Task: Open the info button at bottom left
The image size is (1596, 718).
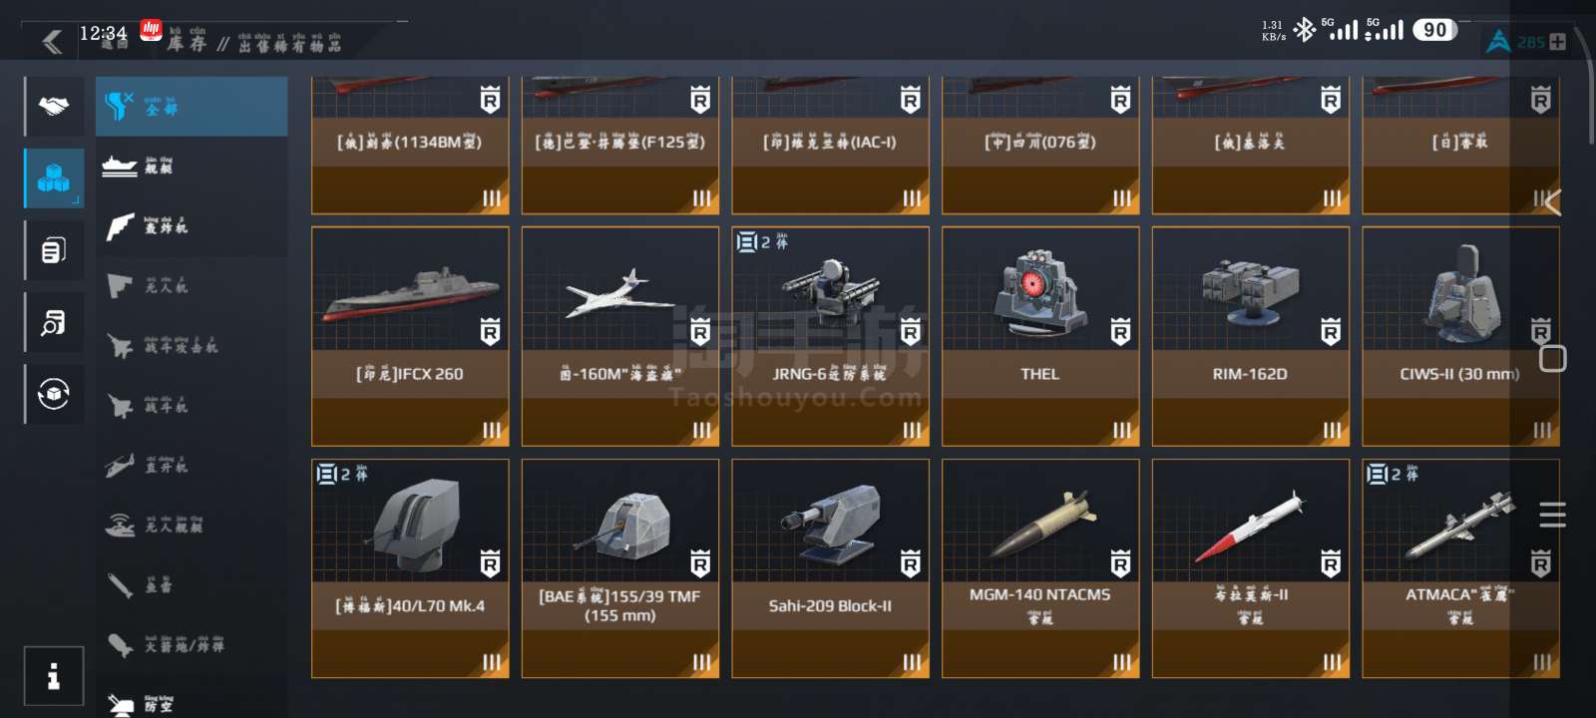Action: tap(54, 675)
